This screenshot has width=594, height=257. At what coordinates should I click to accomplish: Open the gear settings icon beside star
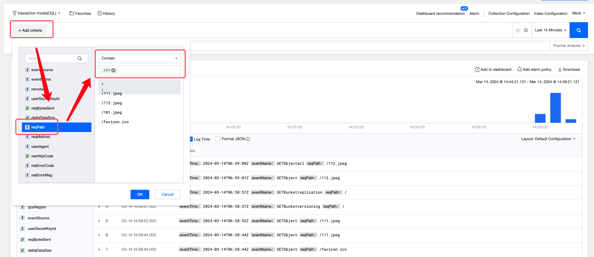pyautogui.click(x=526, y=30)
